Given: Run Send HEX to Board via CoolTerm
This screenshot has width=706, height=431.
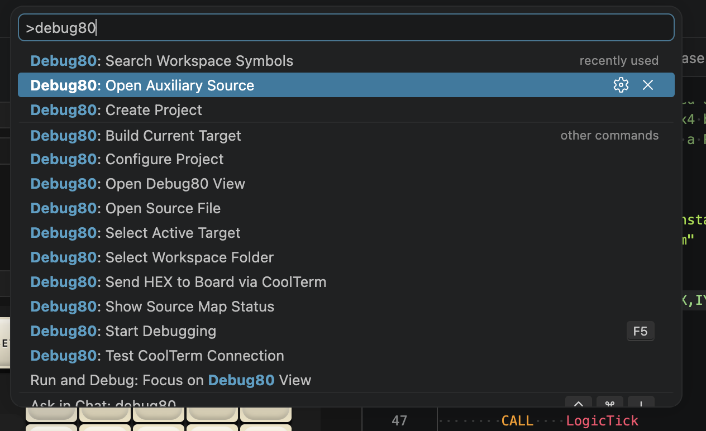Looking at the screenshot, I should coord(346,282).
